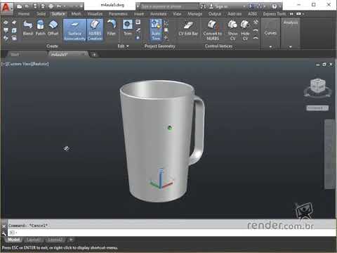Click the Manage ribbon tab

click(194, 14)
